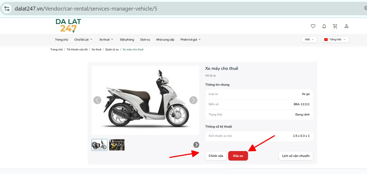The height and width of the screenshot is (174, 367).
Task: Show previous image with left carousel arrow
Action: [97, 100]
